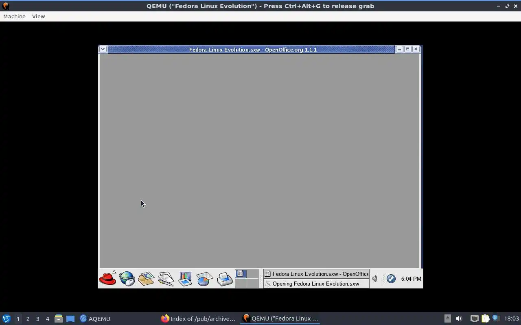The width and height of the screenshot is (521, 325).
Task: Launch OpenOffice Calc pie chart icon
Action: click(204, 279)
